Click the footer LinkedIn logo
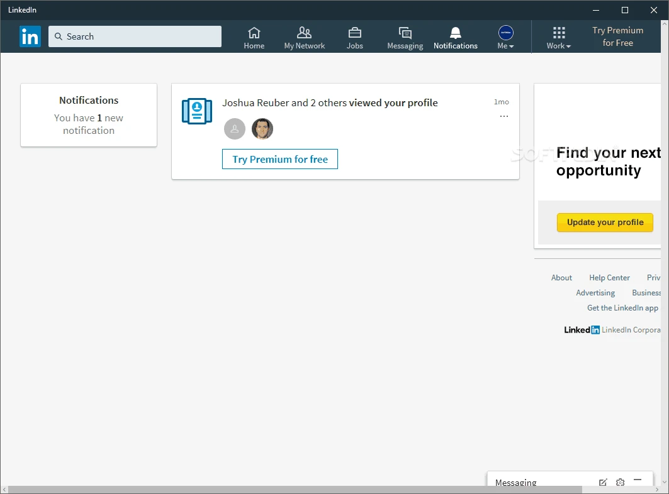 tap(582, 330)
